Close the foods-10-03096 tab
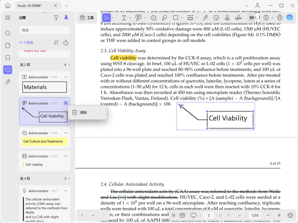Screen dimensions: 298x223 pos(55,6)
